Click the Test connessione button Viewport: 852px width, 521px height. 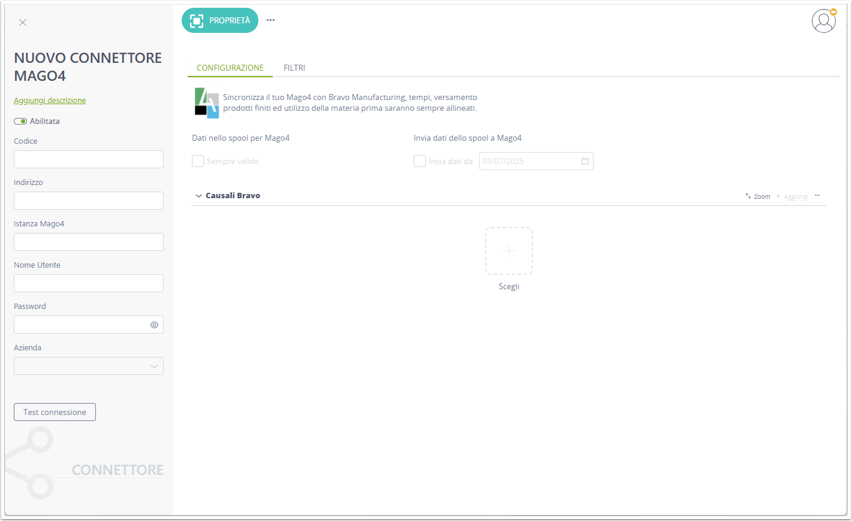[55, 412]
